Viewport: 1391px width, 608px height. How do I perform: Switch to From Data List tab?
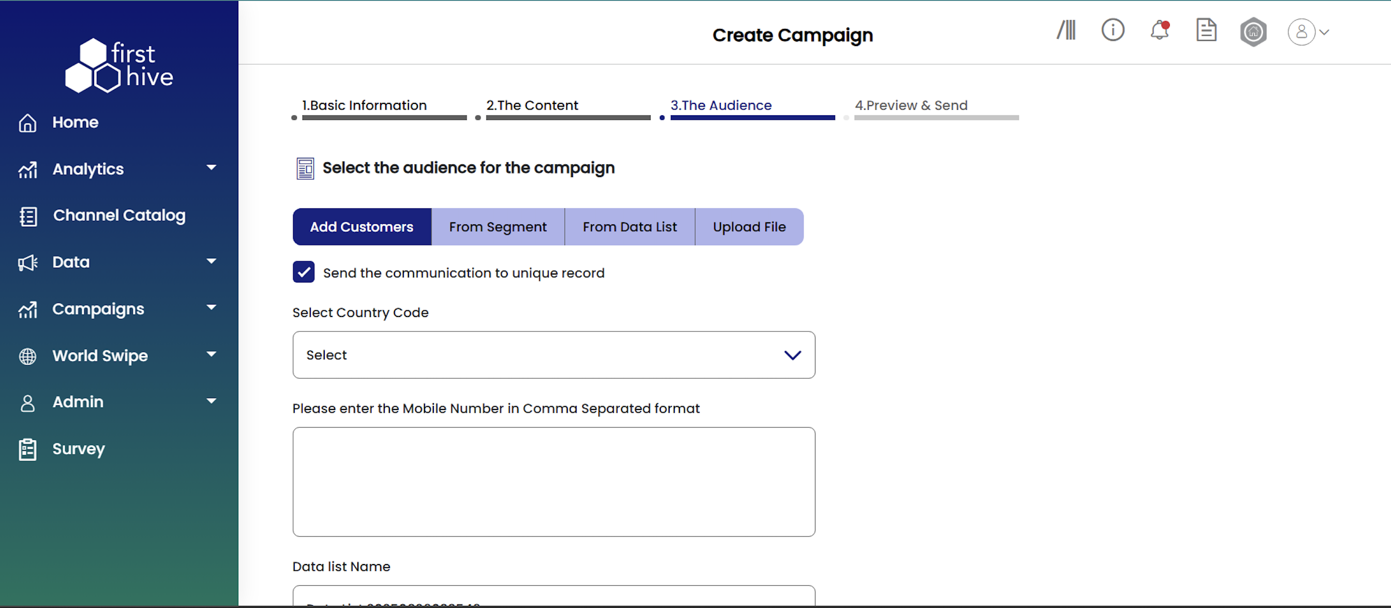(630, 227)
